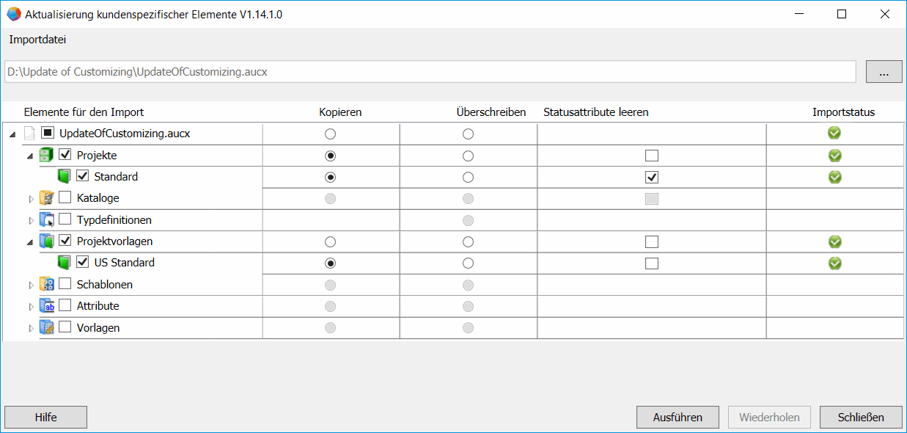This screenshot has height=433, width=907.
Task: Collapse the Projektvorlagen tree node
Action: click(31, 241)
